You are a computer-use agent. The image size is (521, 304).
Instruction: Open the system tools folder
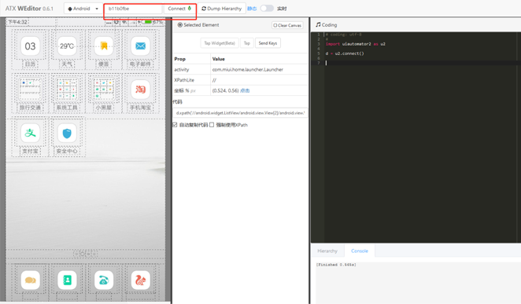pos(67,90)
